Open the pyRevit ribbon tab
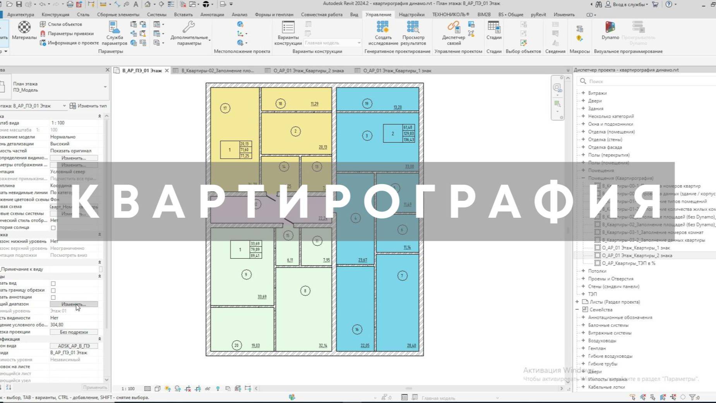This screenshot has height=403, width=716. coord(538,14)
